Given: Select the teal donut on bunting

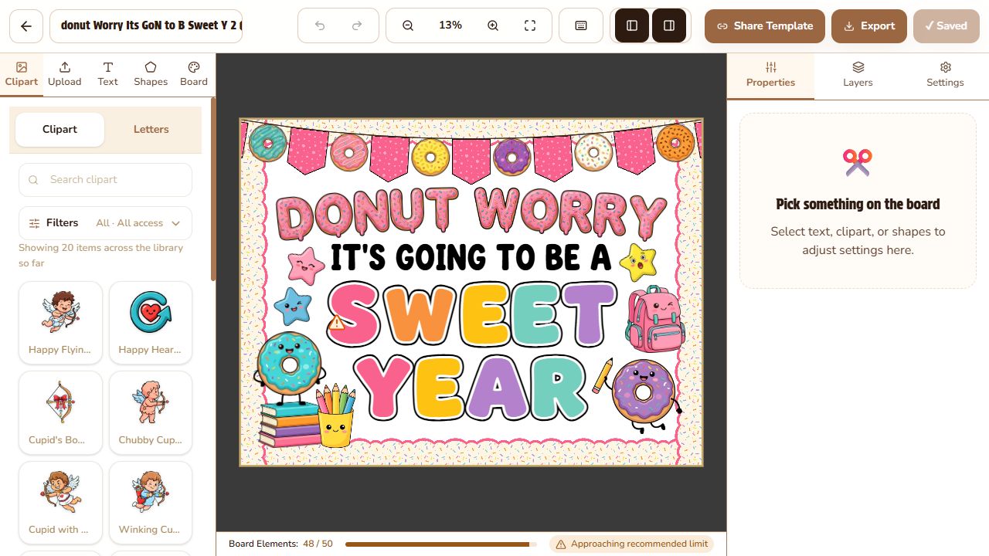Looking at the screenshot, I should tap(268, 142).
